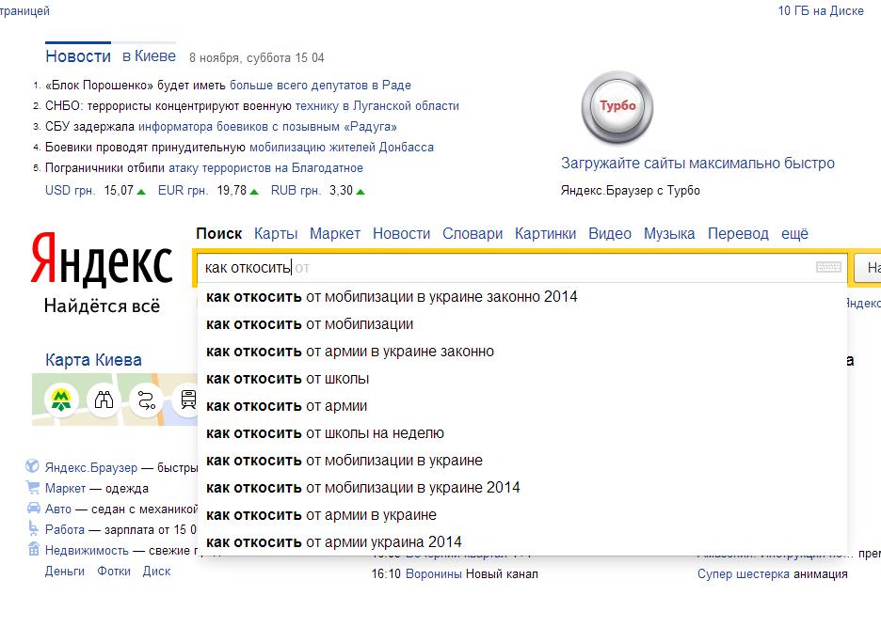881x627 pixels.
Task: Select suggestion 'от армии украина 2014'
Action: pos(522,542)
